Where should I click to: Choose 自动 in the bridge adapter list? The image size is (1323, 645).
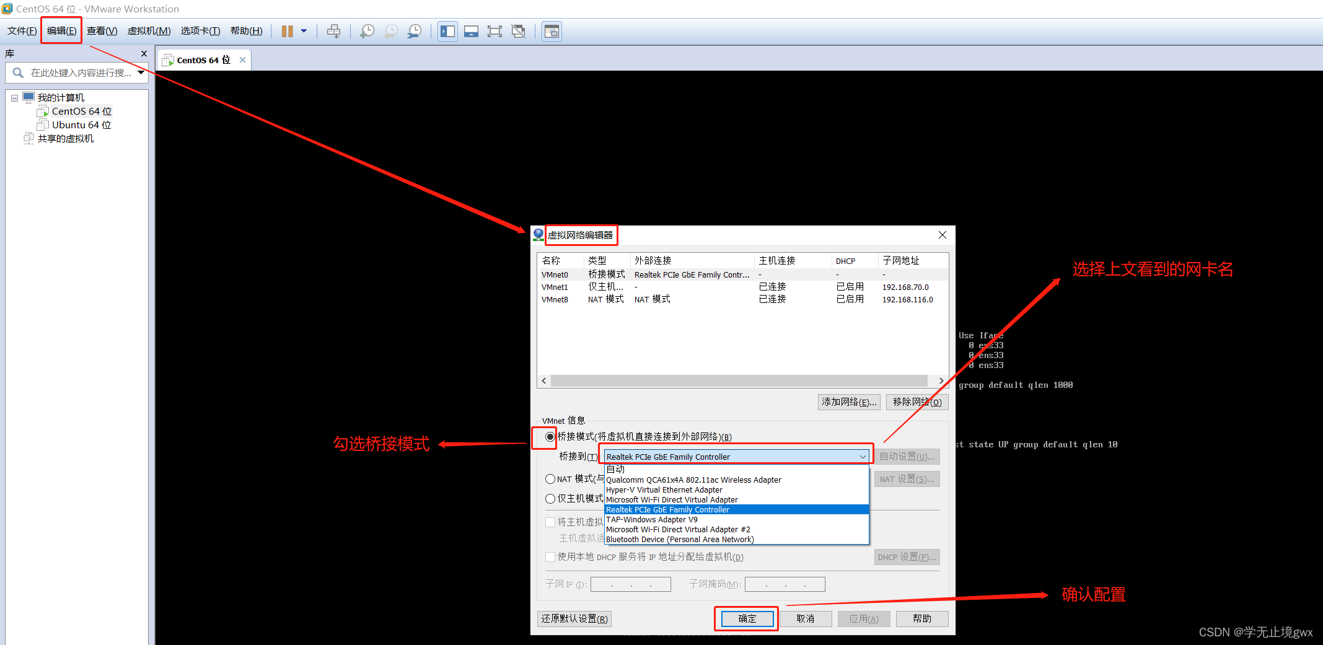tap(737, 470)
